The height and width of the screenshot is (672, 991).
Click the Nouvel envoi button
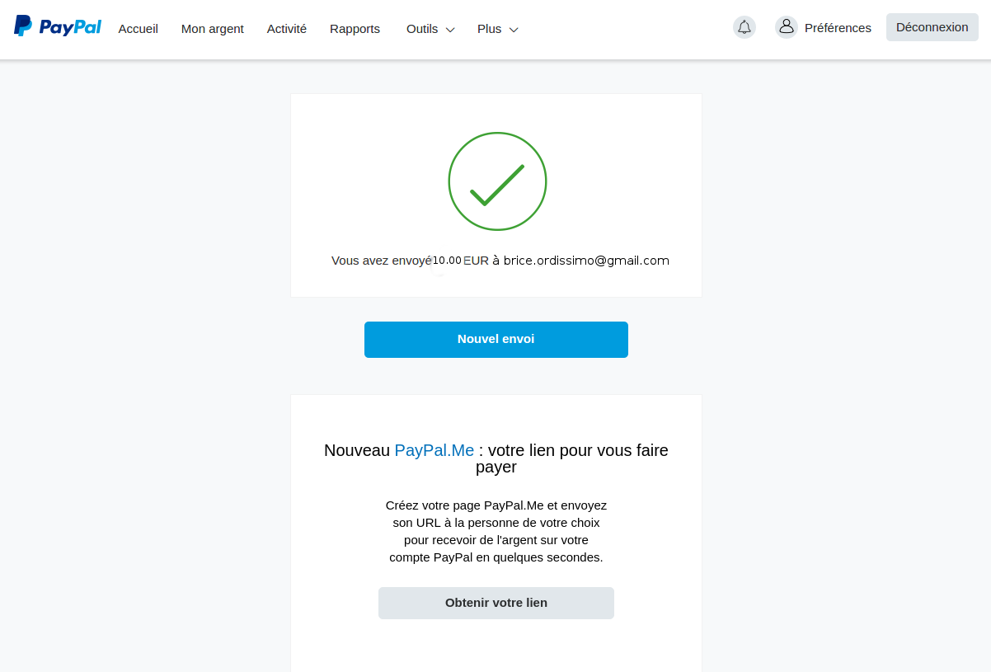pos(496,340)
